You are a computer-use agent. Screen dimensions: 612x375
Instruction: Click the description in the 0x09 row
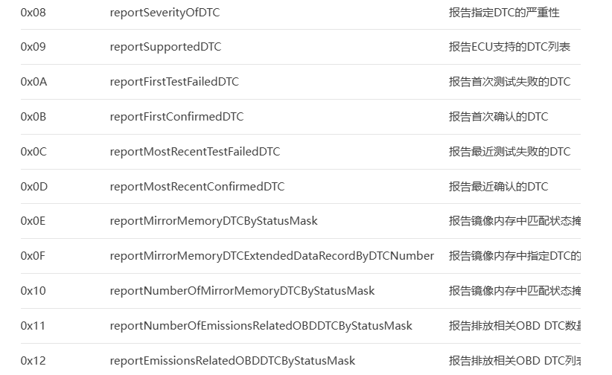coord(509,47)
